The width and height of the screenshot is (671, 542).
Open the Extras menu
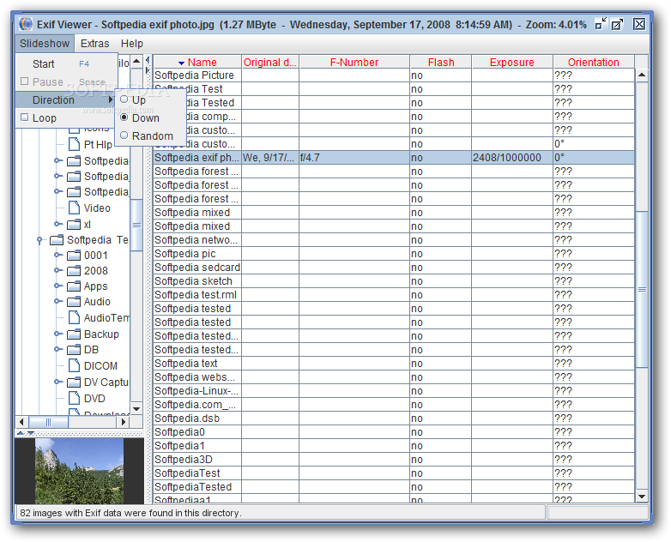coord(94,44)
